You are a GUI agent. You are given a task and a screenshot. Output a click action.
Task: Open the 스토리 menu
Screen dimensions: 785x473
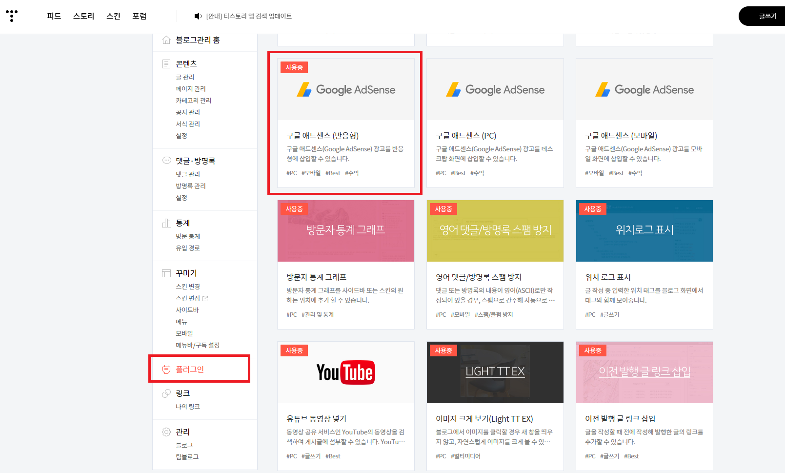[83, 16]
